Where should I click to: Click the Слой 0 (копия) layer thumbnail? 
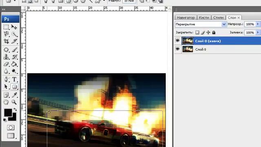click(x=188, y=41)
